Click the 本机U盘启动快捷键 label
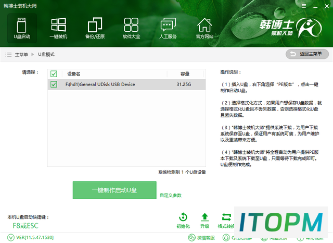The width and height of the screenshot is (333, 243). coord(28,217)
